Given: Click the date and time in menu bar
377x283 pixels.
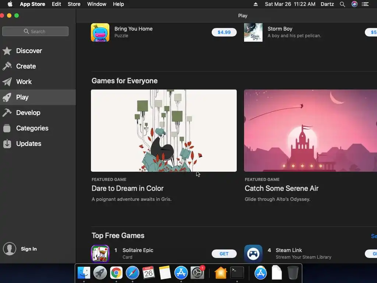Looking at the screenshot, I should point(290,4).
